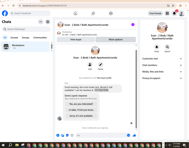Reply 'In talks. I'll let you know.'
189x148 pixels.
point(81,110)
